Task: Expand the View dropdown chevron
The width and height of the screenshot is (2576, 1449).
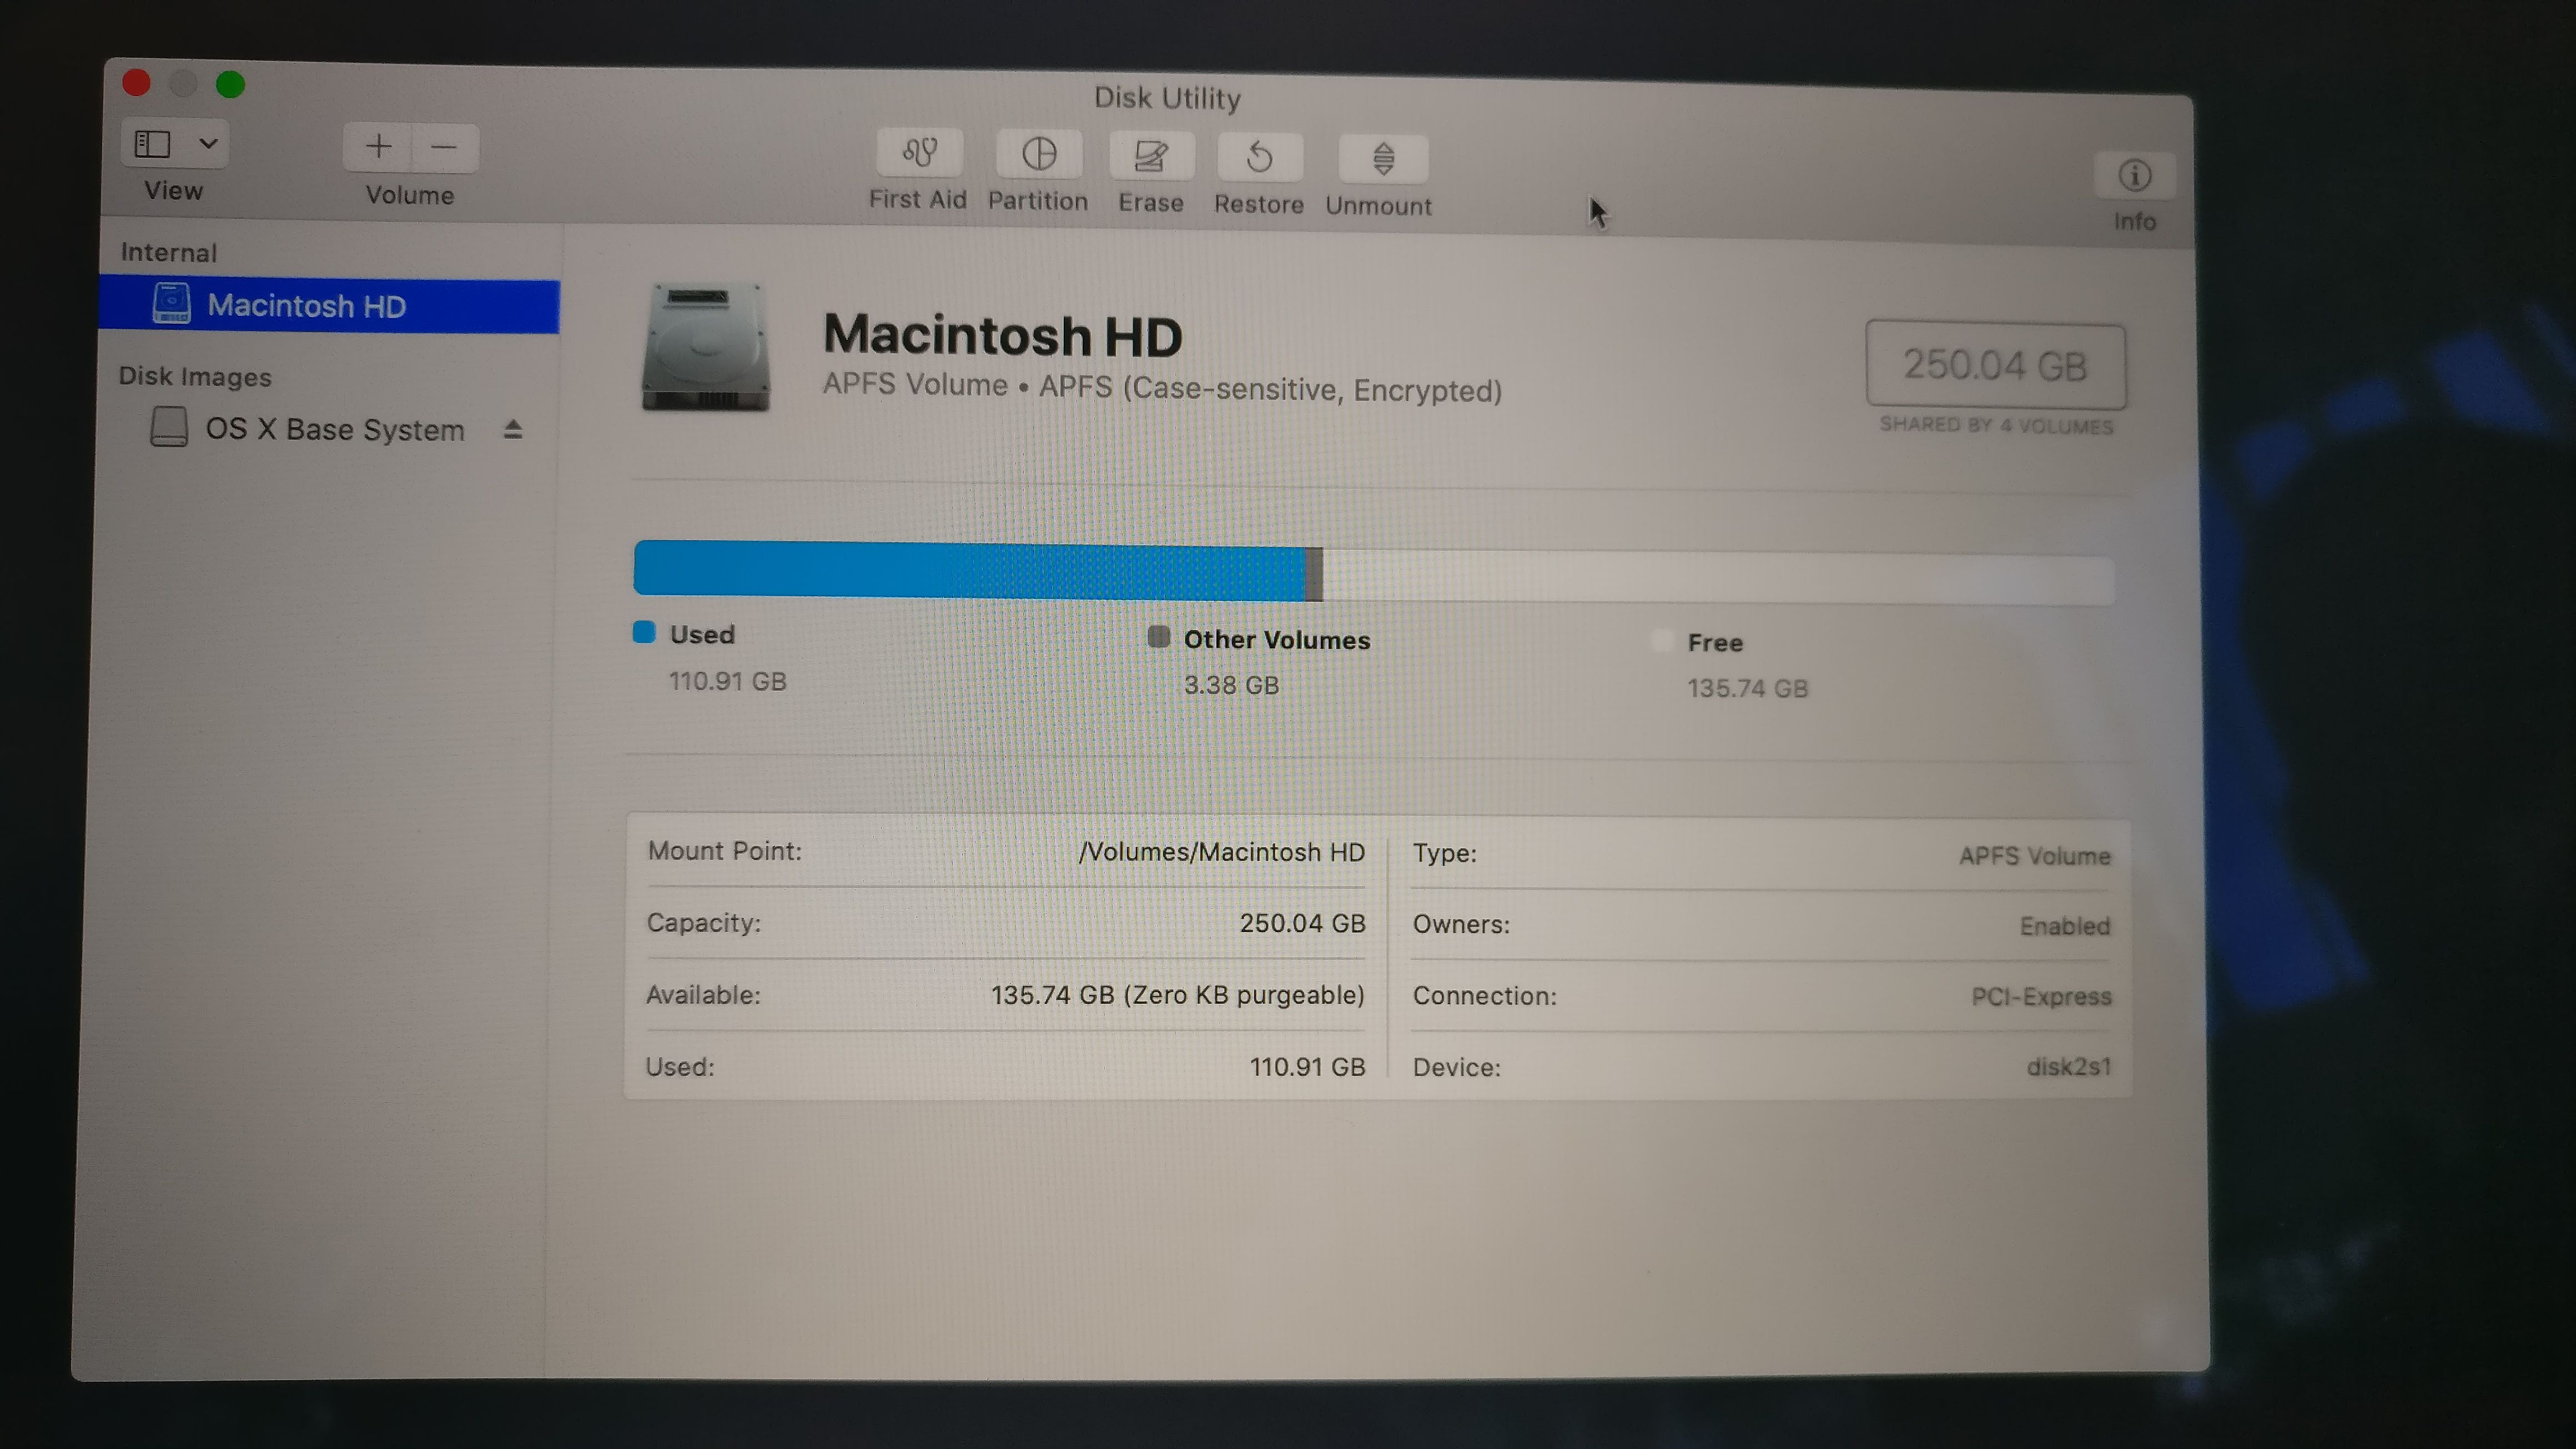Action: pos(208,144)
